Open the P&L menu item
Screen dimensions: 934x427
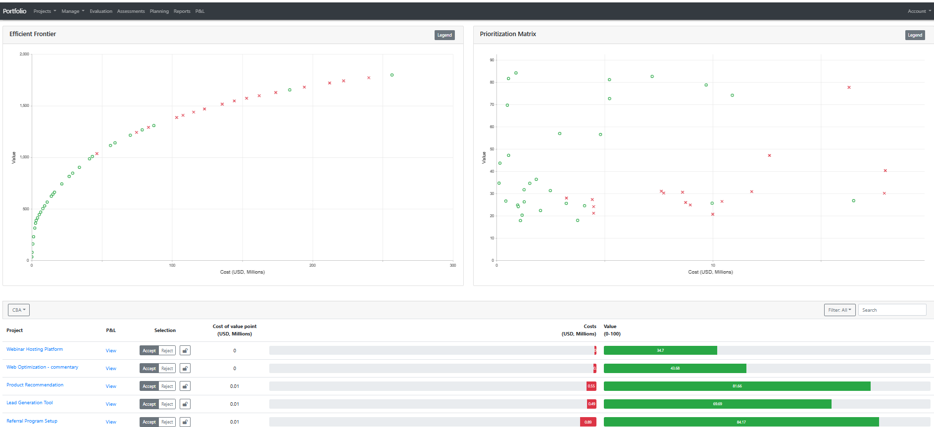pyautogui.click(x=200, y=11)
